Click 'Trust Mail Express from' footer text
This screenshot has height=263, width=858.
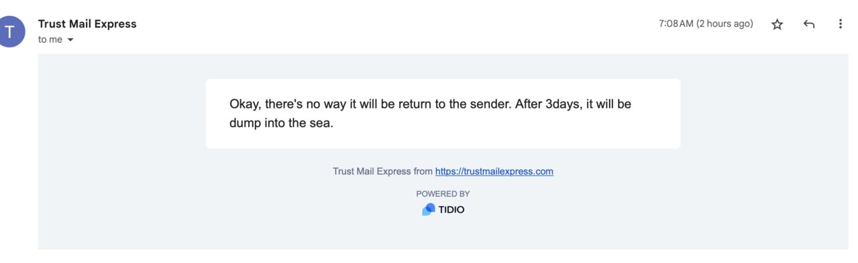pos(382,171)
